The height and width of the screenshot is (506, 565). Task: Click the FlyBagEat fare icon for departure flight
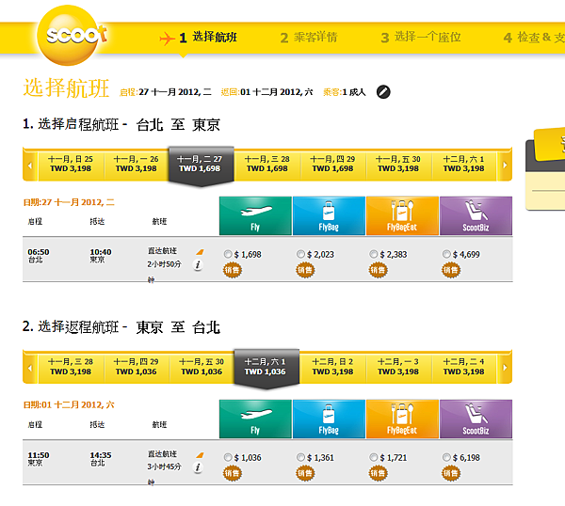tap(402, 215)
